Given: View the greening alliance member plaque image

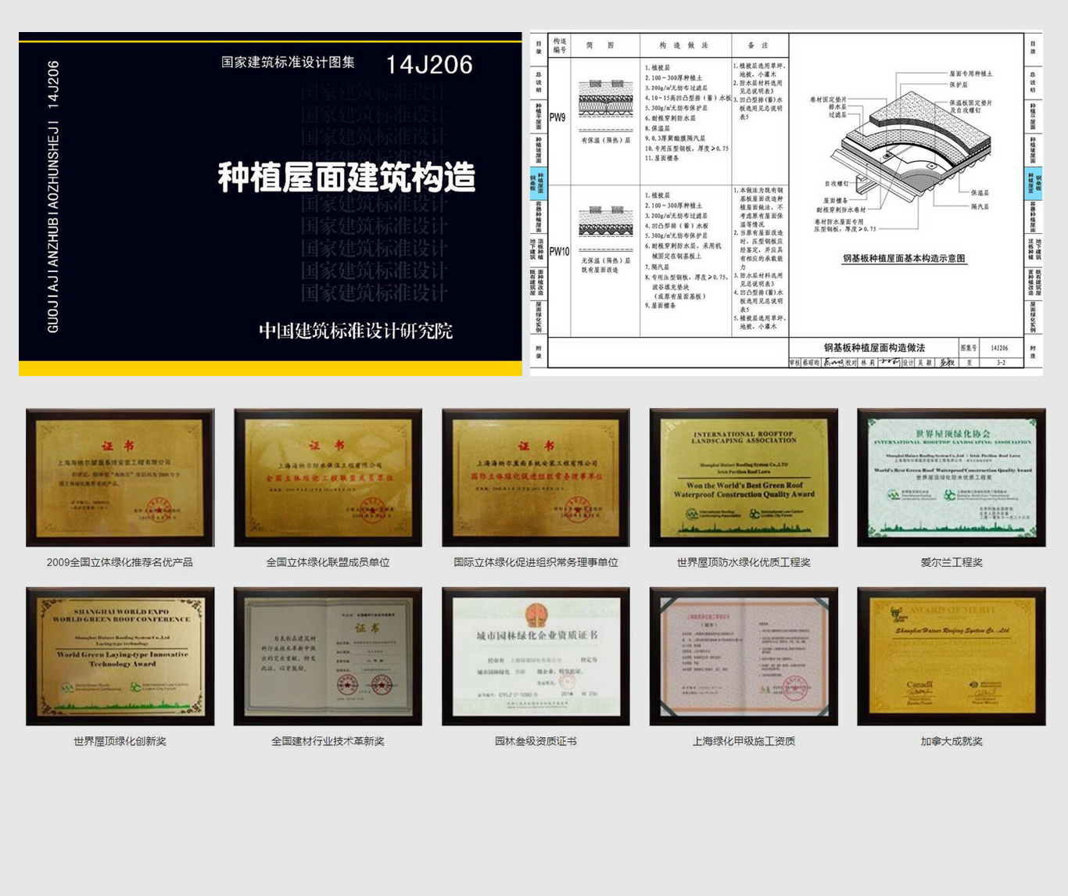Looking at the screenshot, I should [x=328, y=477].
